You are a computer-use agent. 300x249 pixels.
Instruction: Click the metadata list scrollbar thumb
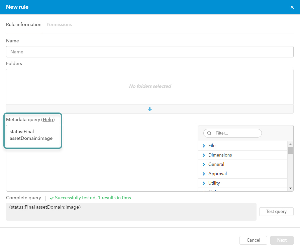click(x=290, y=150)
